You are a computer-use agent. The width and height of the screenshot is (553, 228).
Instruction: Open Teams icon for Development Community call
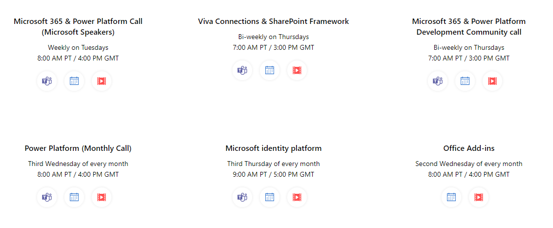pyautogui.click(x=438, y=81)
